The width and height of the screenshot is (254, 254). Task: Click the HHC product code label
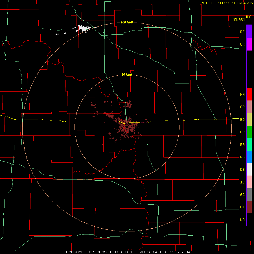pos(248,17)
